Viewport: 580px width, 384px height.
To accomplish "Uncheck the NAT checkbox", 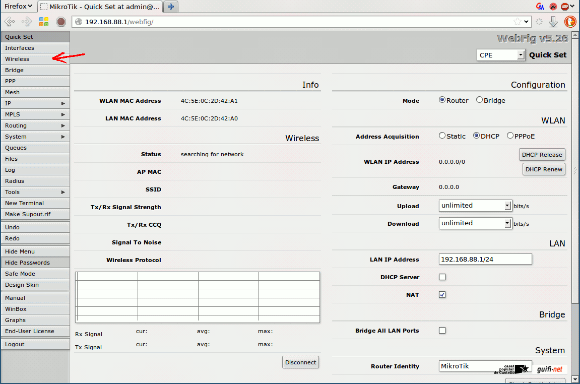I will tap(442, 295).
